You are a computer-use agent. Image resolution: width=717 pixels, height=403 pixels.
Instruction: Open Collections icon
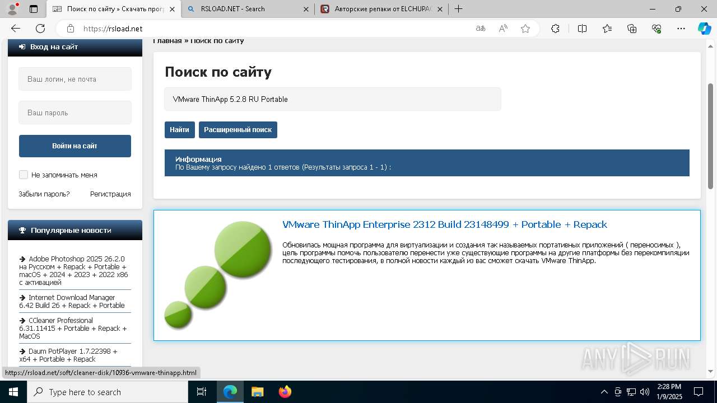pyautogui.click(x=632, y=29)
